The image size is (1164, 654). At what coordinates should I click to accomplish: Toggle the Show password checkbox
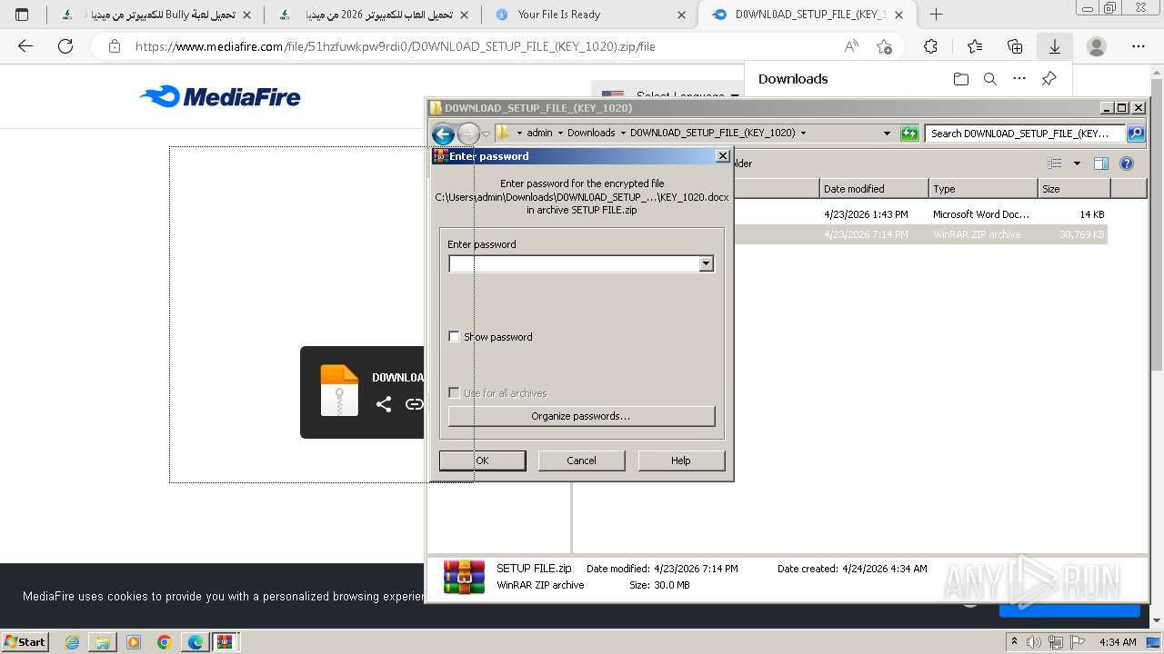point(454,337)
